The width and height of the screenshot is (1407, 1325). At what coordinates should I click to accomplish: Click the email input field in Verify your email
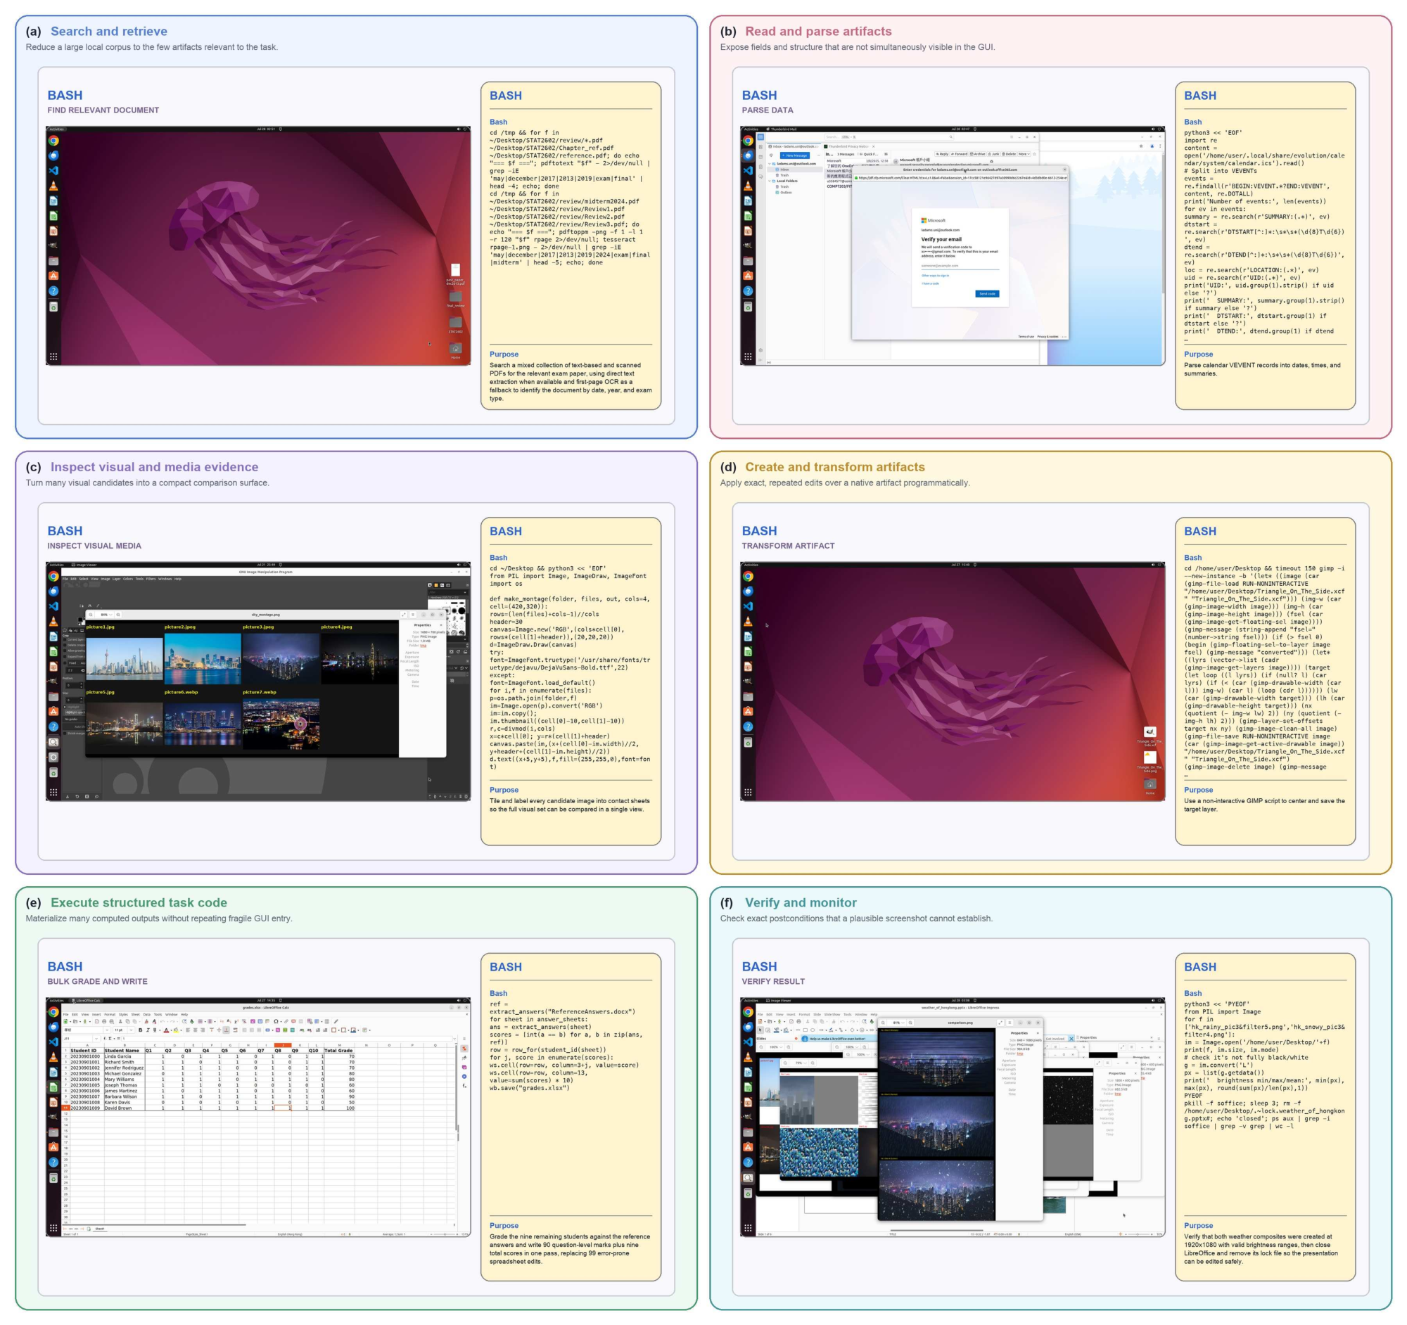coord(961,267)
